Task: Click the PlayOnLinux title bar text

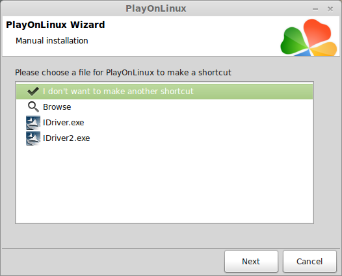Action: pos(156,8)
